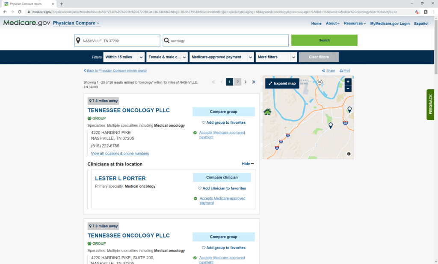Screen dimensions: 438x264
Task: Open a new browser tab
Action: (x=62, y=4)
